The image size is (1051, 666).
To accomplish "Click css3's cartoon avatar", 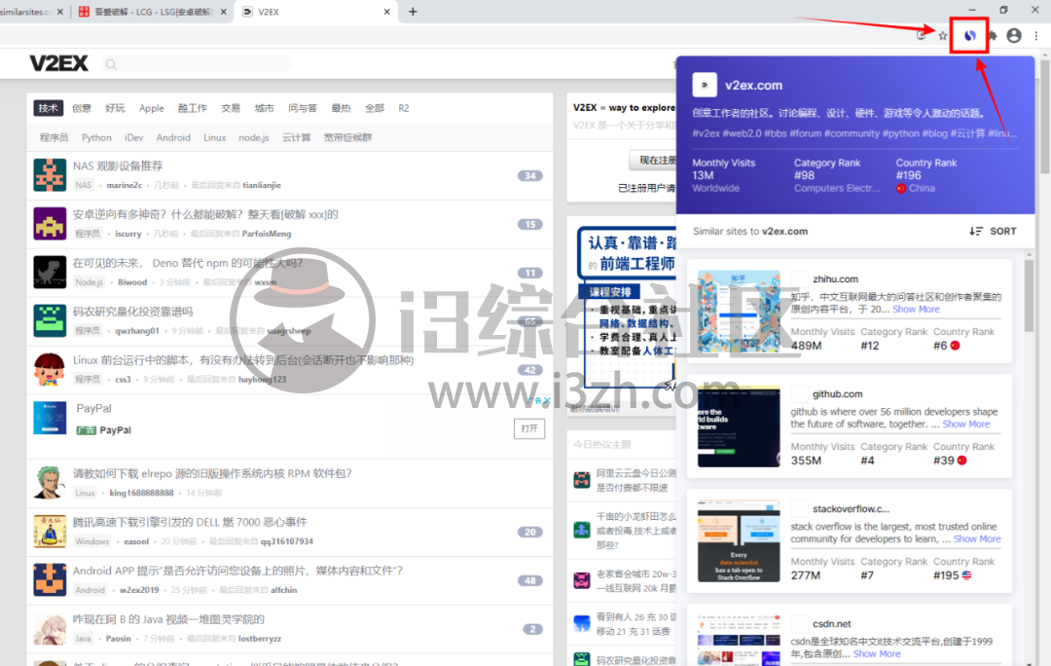I will 50,370.
